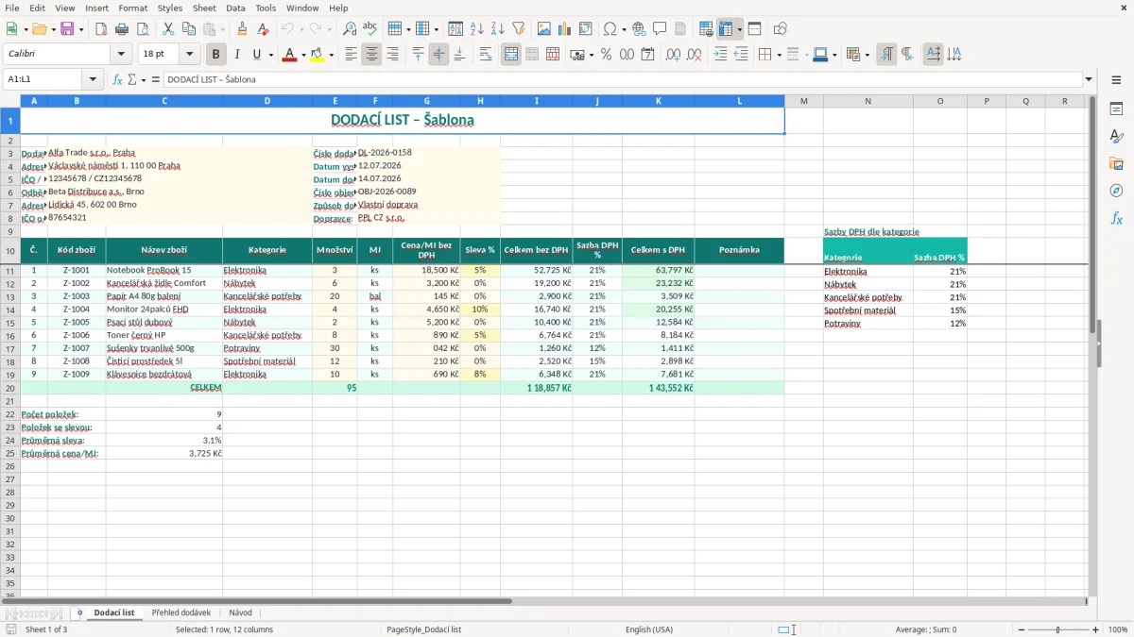This screenshot has height=637, width=1134.
Task: Apply yellow background color swatch
Action: pos(318,55)
